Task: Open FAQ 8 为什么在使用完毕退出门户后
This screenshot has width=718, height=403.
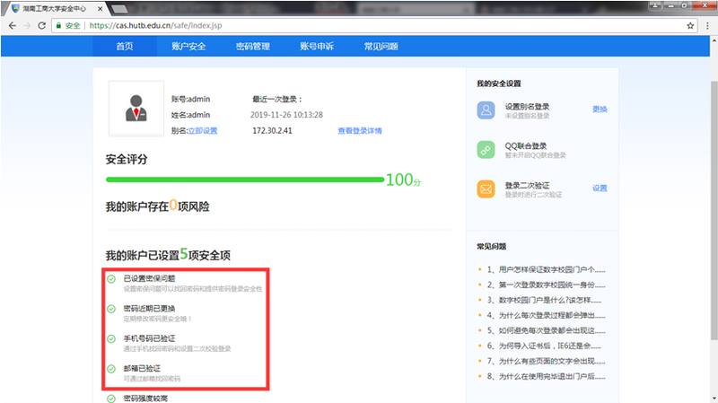Action: (546, 376)
